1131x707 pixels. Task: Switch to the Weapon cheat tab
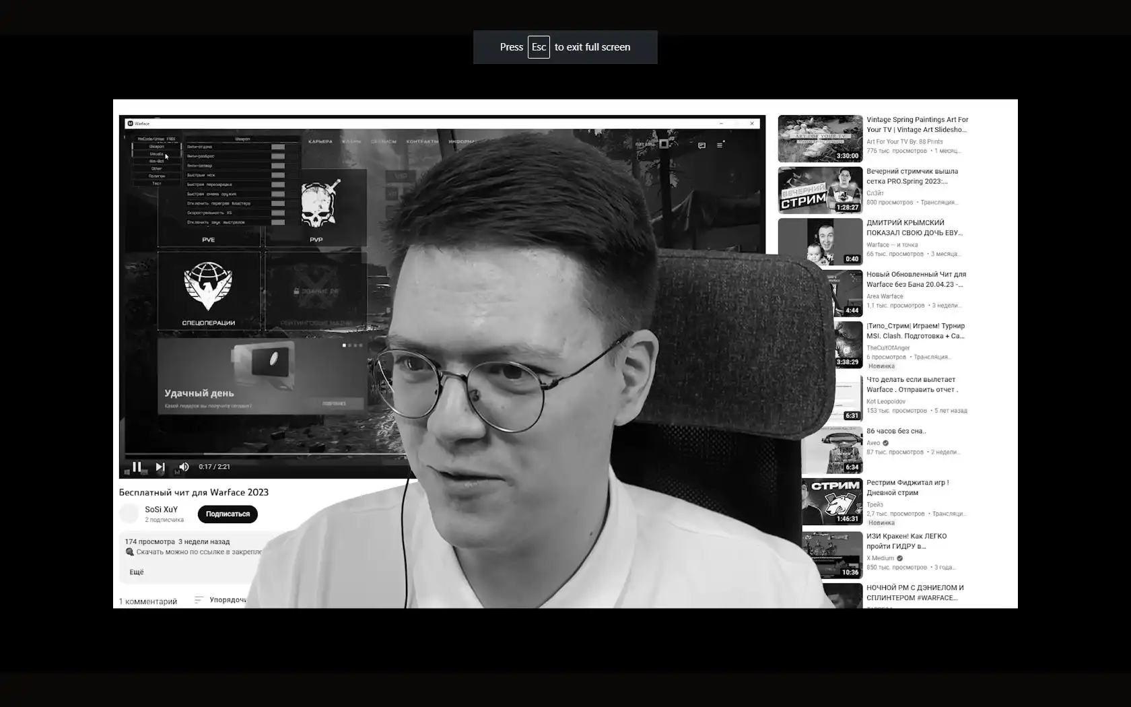tap(156, 147)
